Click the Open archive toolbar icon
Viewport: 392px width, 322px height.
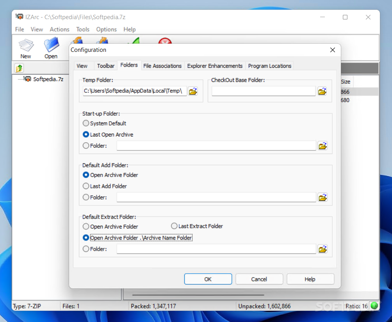[51, 49]
